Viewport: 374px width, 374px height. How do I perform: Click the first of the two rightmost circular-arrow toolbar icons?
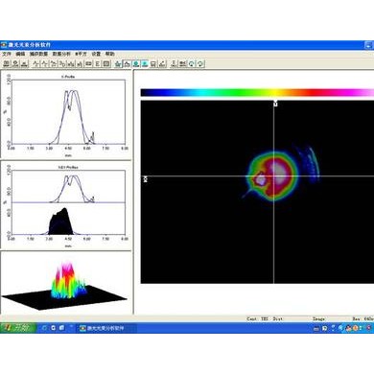192,63
